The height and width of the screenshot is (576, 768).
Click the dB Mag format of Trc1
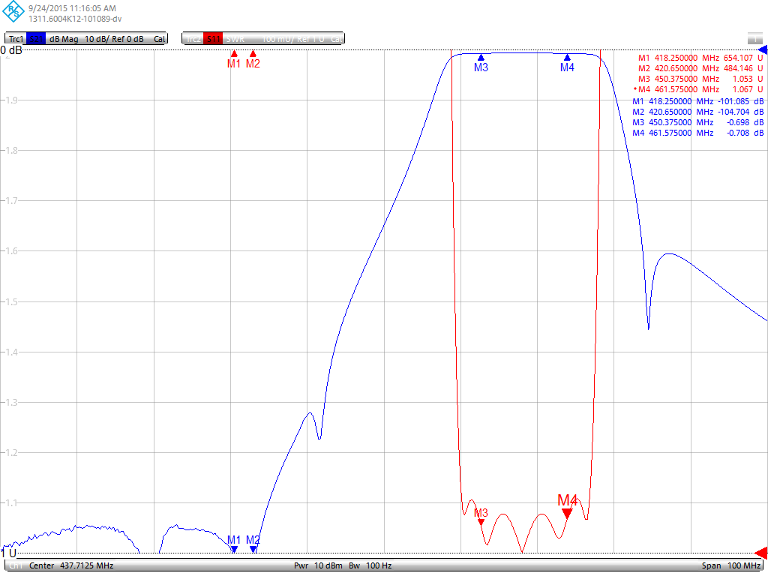click(x=64, y=39)
